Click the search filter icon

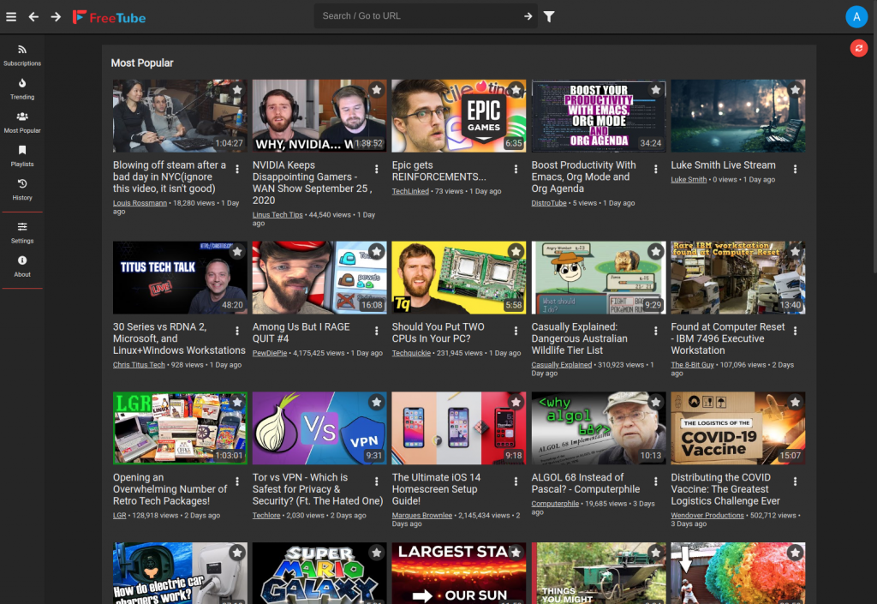tap(549, 15)
